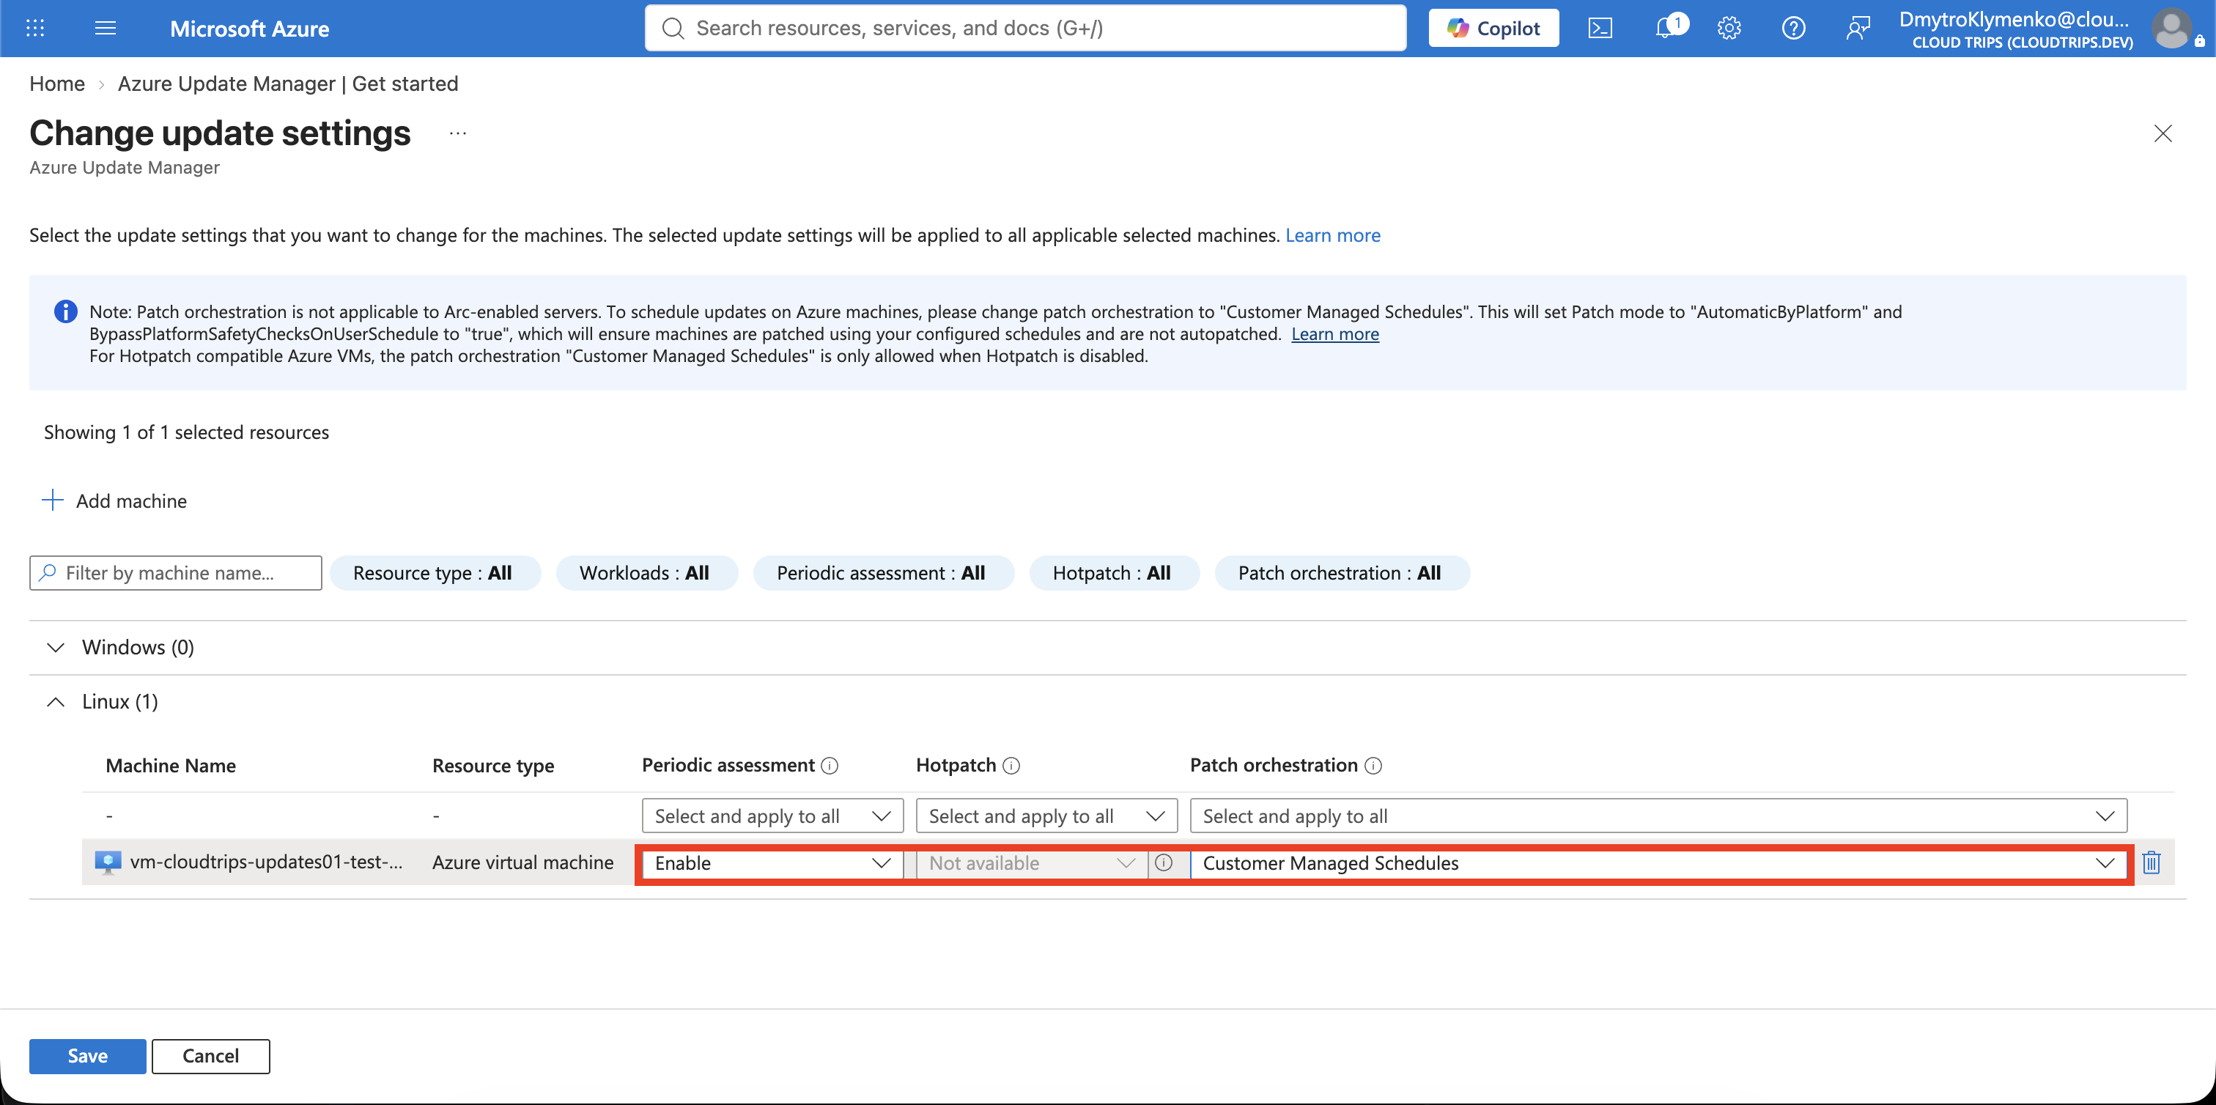Click info icon beside Patch orchestration header
The image size is (2216, 1105).
(1374, 765)
